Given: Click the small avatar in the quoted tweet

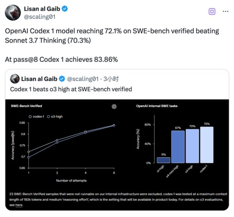Looking at the screenshot, I should (x=15, y=79).
